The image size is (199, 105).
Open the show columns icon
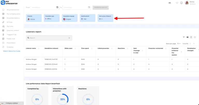point(187,37)
